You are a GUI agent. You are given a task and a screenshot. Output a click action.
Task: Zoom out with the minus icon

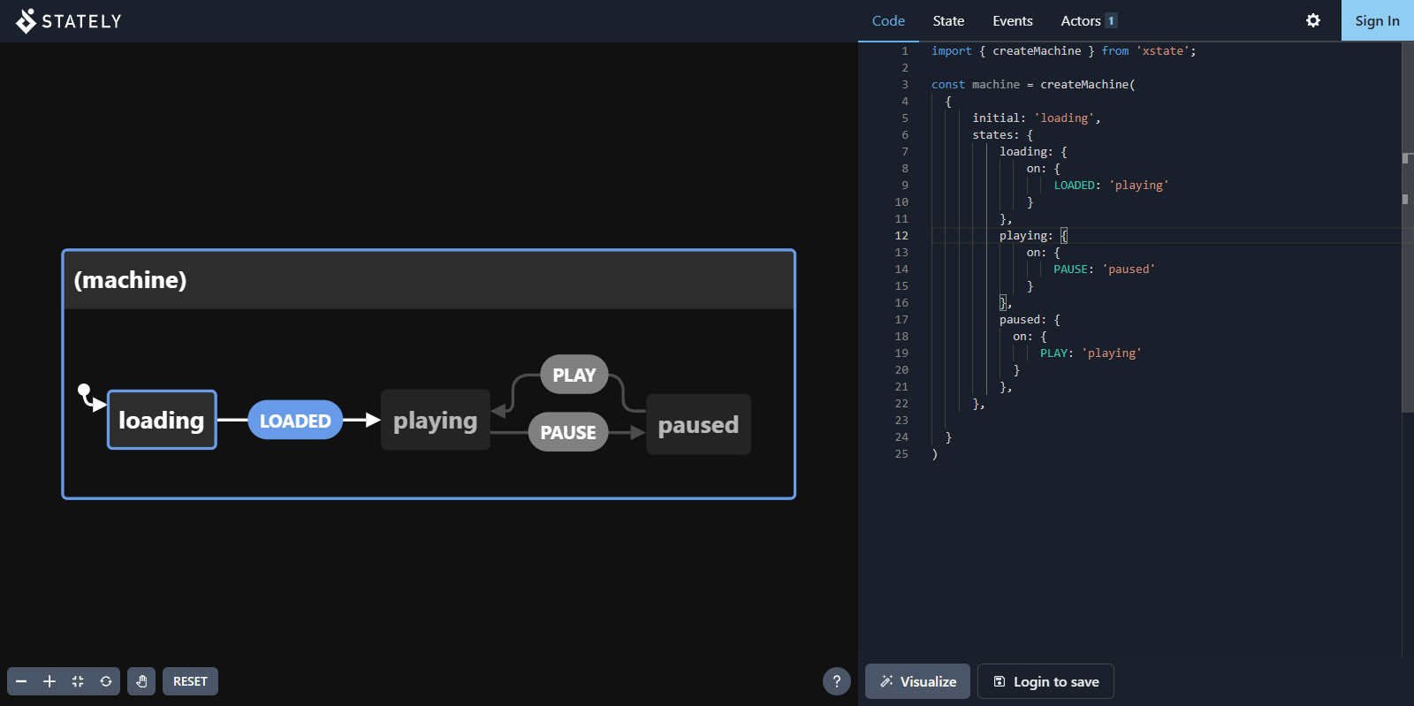tap(21, 681)
